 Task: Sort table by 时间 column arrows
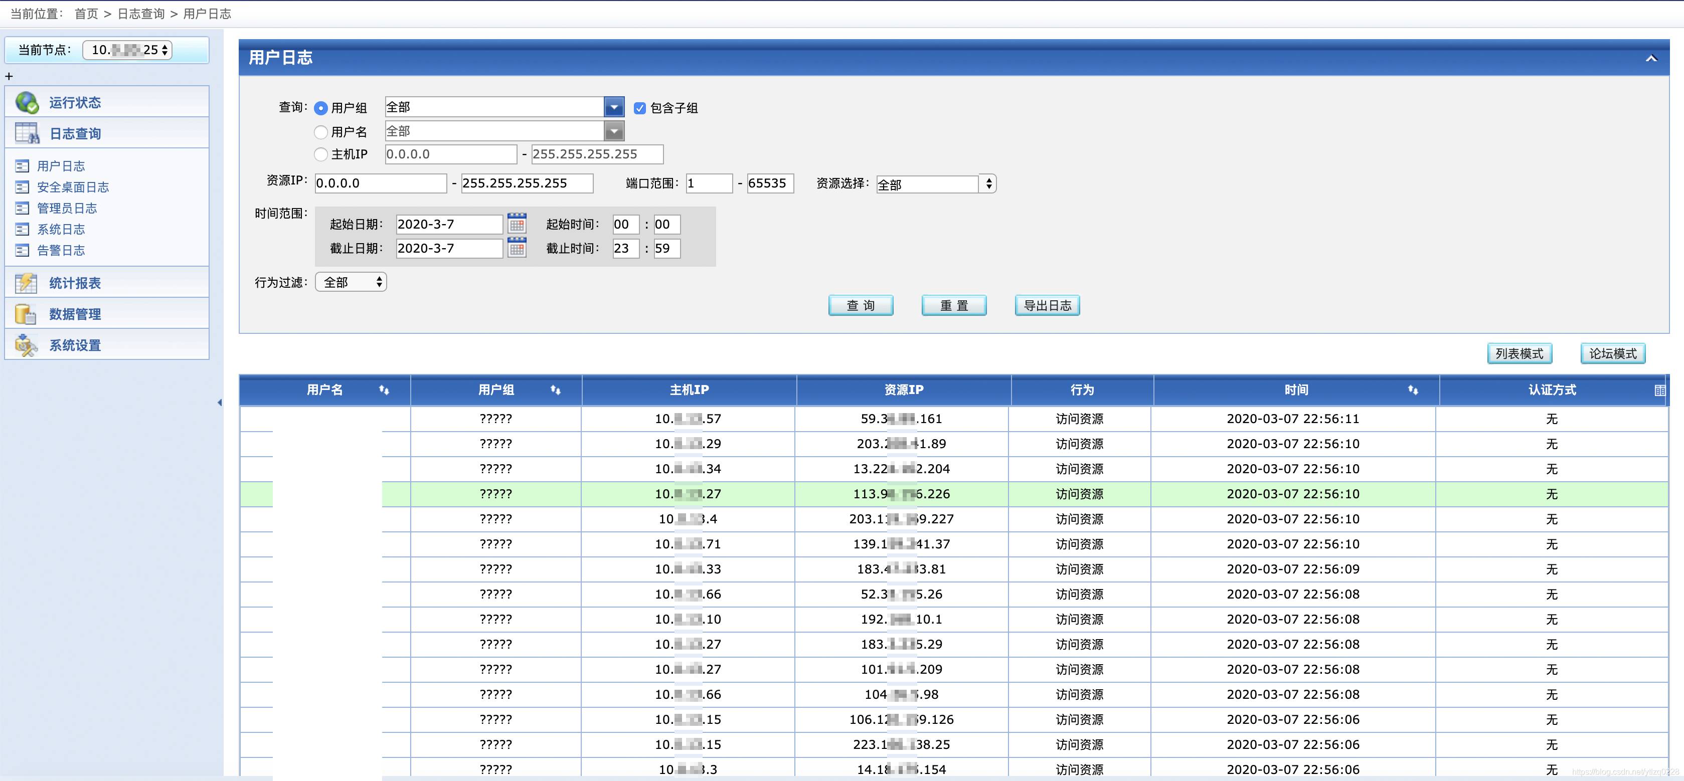point(1413,390)
